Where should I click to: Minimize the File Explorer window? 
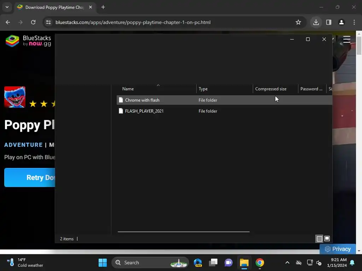[292, 39]
